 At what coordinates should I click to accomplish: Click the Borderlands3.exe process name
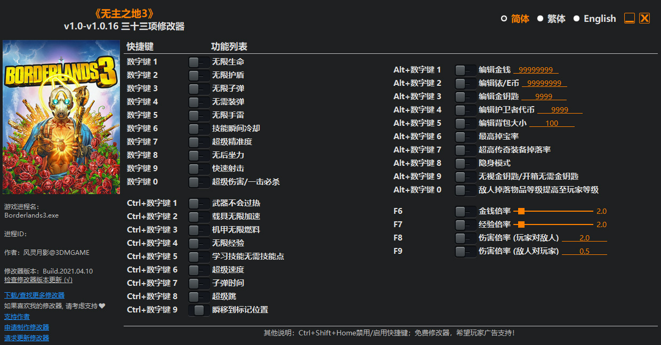click(x=31, y=215)
